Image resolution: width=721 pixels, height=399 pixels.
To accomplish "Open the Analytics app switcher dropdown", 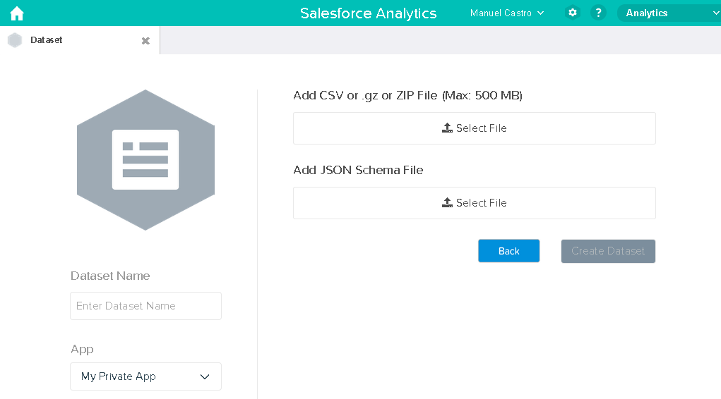I will [669, 13].
